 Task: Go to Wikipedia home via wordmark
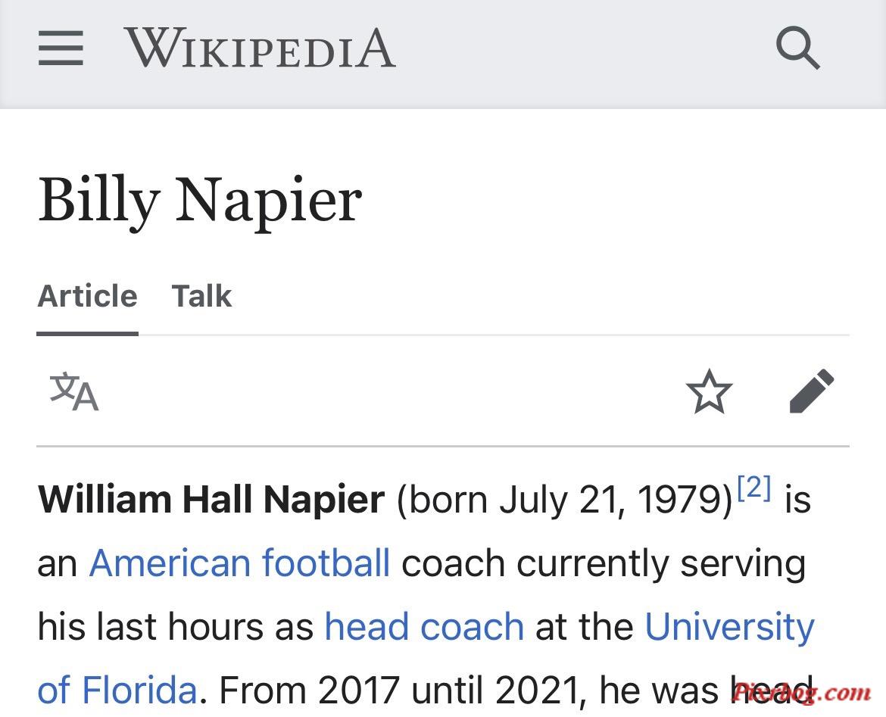(x=259, y=48)
